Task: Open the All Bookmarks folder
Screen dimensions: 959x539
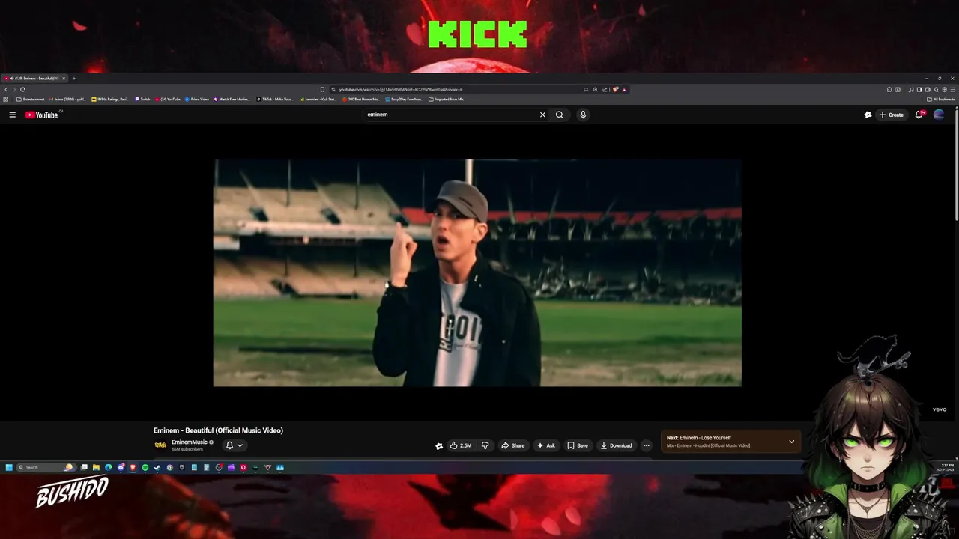Action: pos(941,99)
